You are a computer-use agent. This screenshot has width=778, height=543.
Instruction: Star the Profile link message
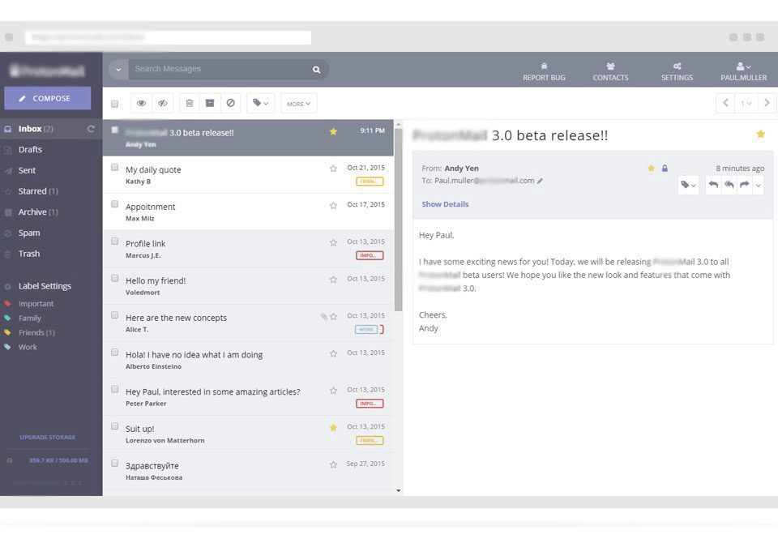333,242
